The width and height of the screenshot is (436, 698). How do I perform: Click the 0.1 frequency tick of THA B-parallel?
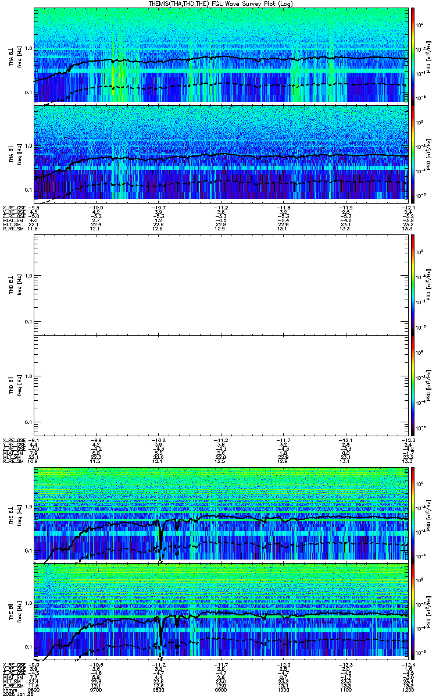click(28, 190)
